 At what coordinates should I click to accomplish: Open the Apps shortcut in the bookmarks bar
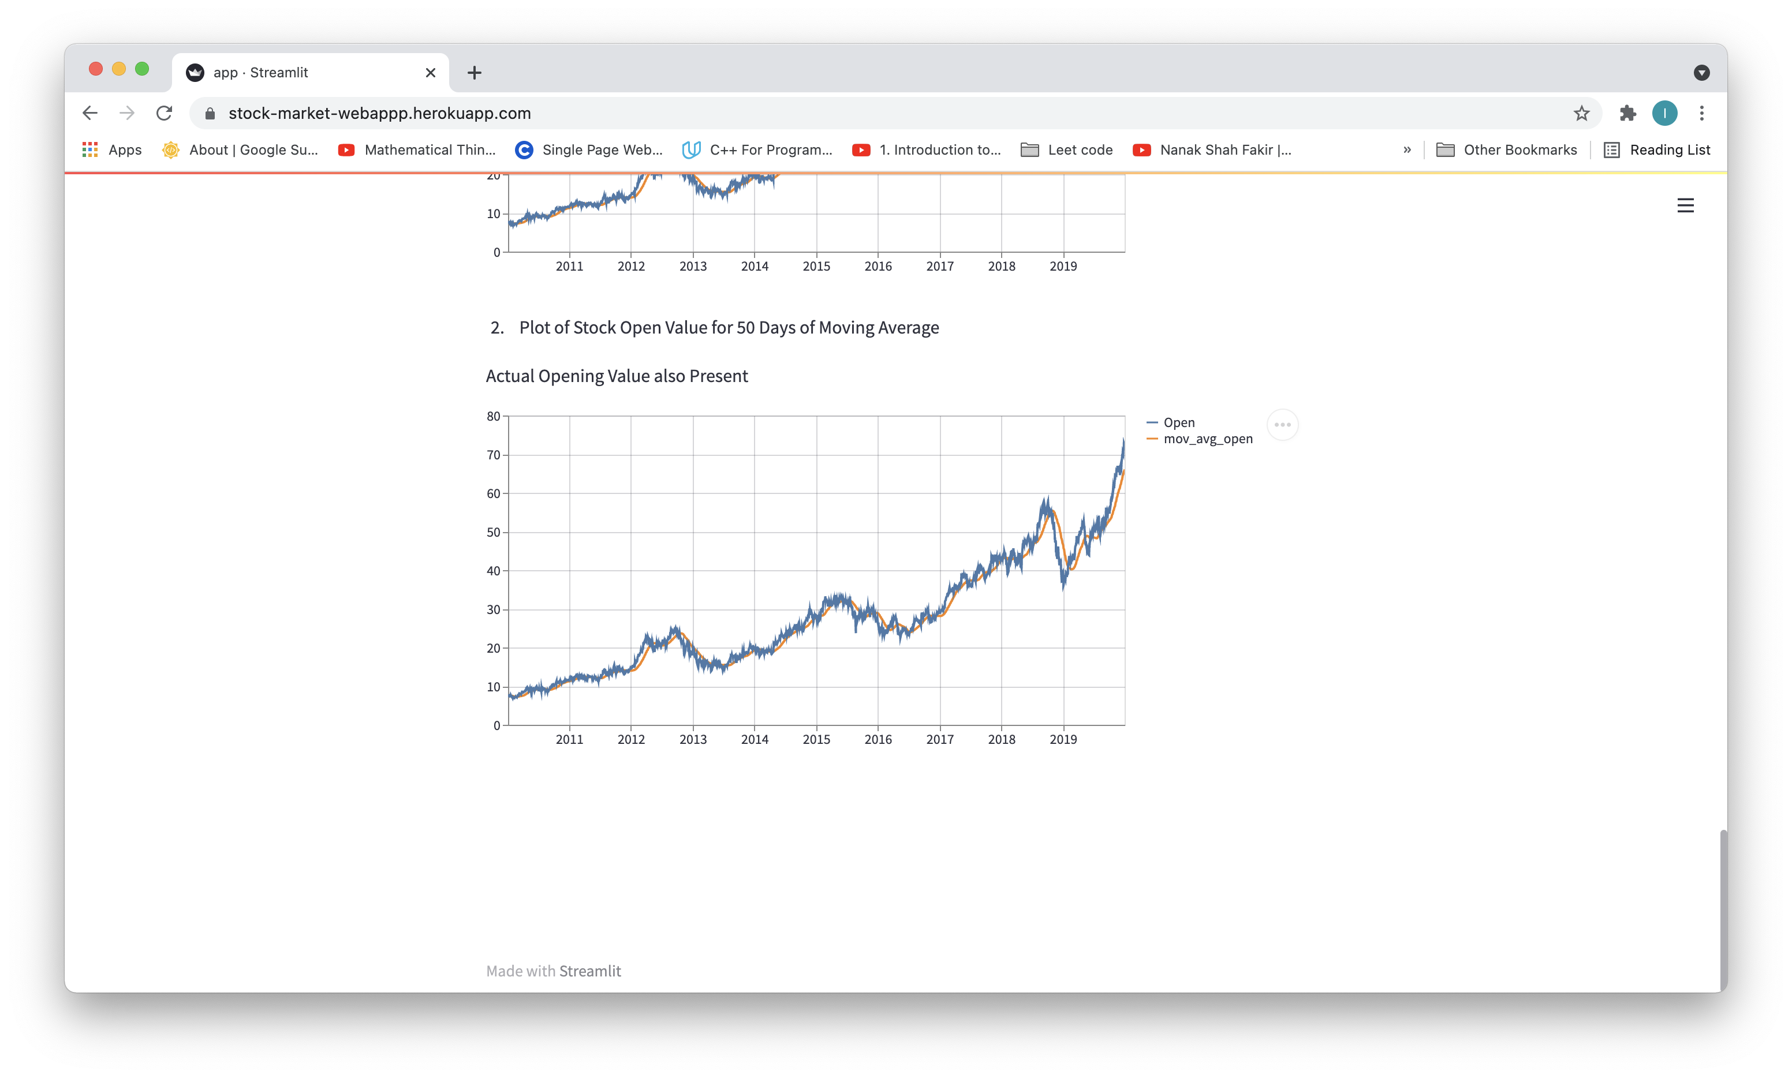tap(112, 149)
